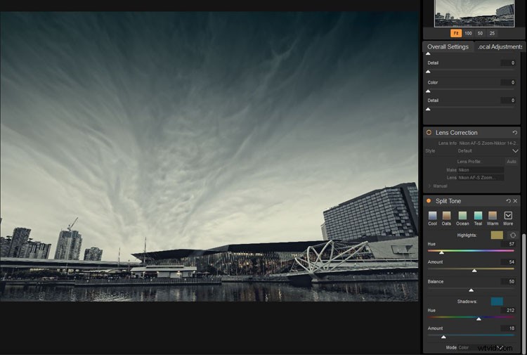Switch to the Local Adjustments tab
The height and width of the screenshot is (355, 527).
click(500, 46)
